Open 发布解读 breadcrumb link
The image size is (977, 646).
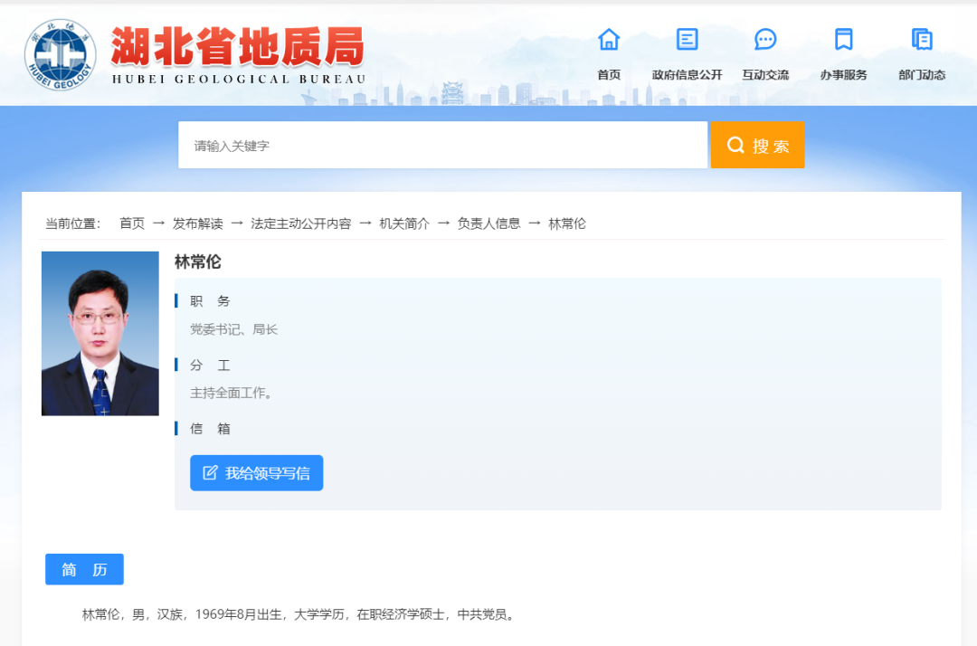point(197,223)
